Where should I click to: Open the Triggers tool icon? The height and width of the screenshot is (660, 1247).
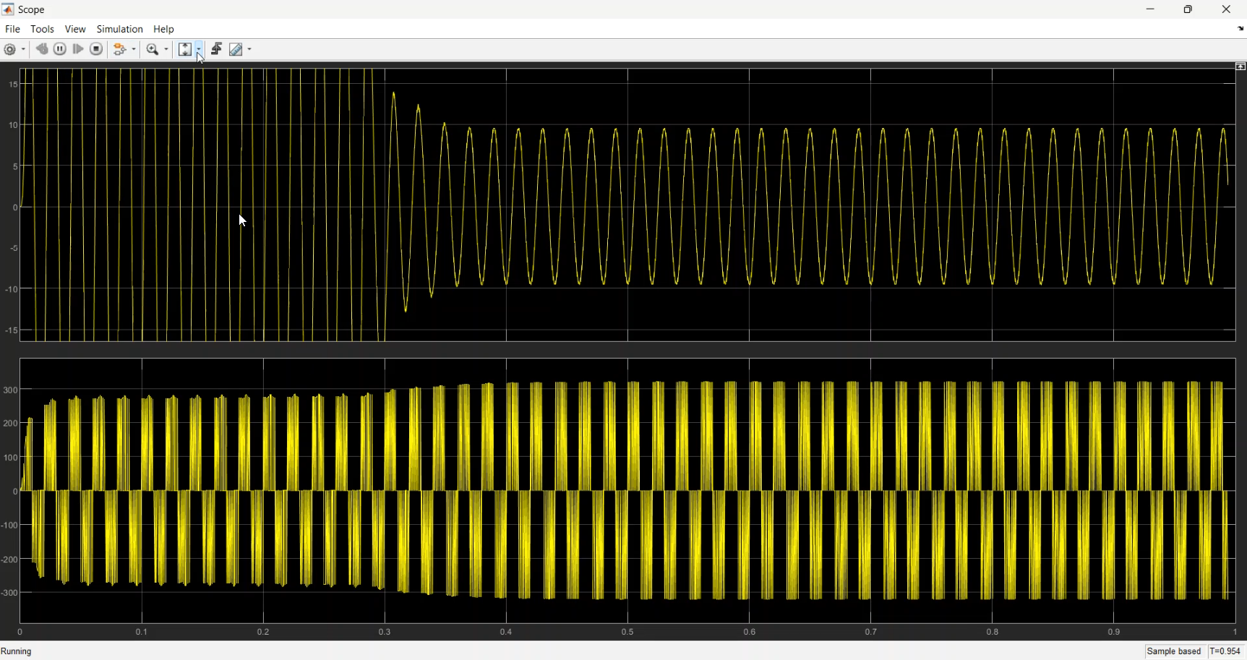coord(216,49)
